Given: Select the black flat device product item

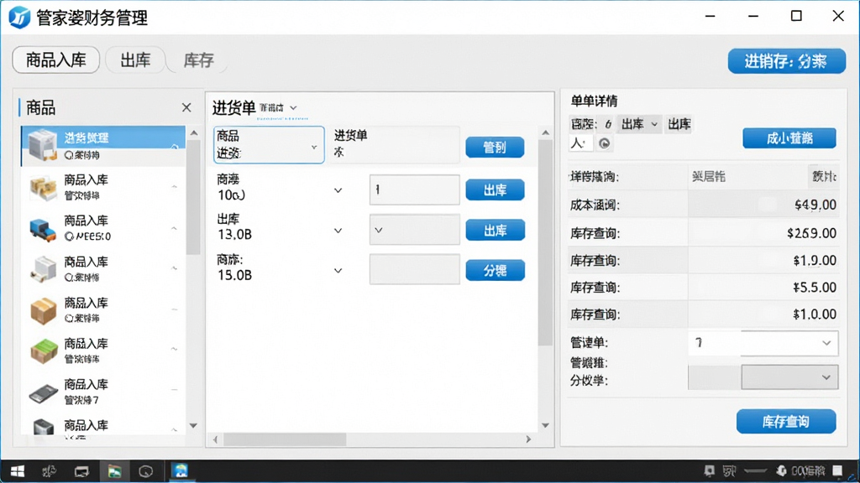Looking at the screenshot, I should pyautogui.click(x=103, y=392).
